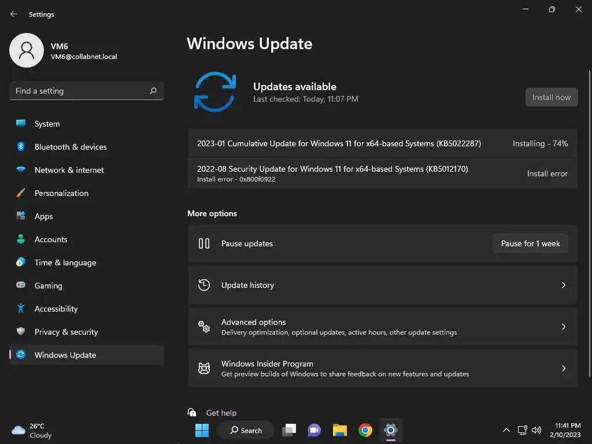Open the Teams Chat taskbar icon
This screenshot has width=592, height=444.
tap(314, 430)
